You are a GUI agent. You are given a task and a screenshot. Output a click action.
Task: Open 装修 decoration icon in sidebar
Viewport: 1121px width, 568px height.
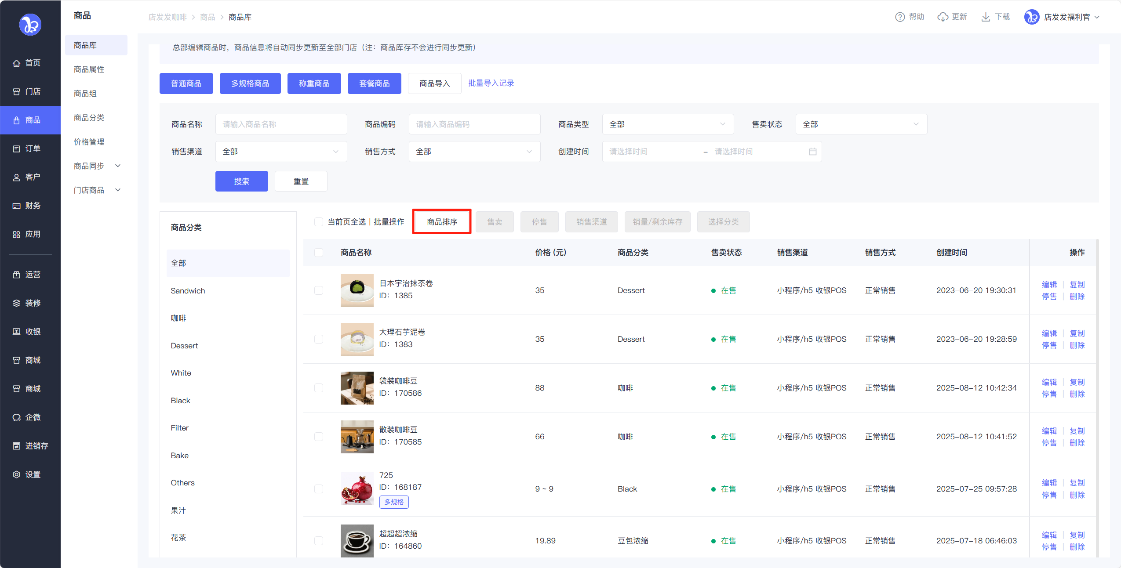[x=17, y=304]
